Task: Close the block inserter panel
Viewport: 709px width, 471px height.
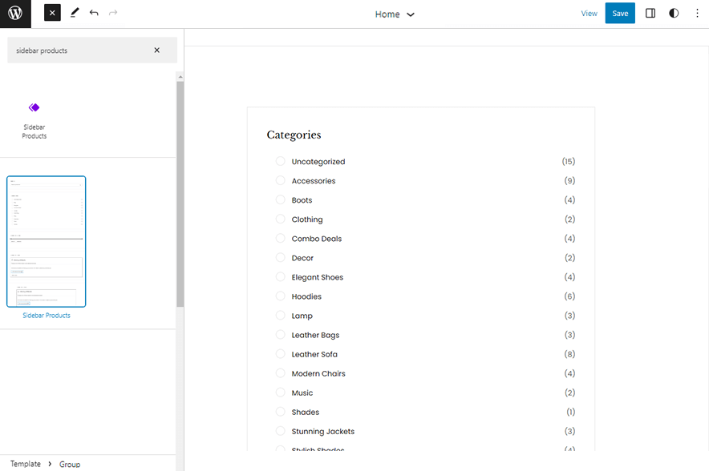Action: coord(51,13)
